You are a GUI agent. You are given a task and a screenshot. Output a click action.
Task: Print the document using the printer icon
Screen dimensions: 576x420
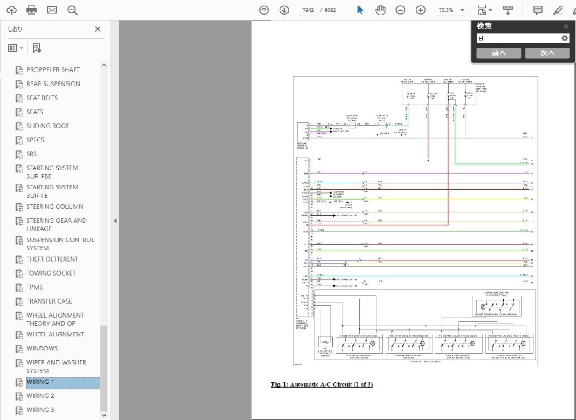32,10
